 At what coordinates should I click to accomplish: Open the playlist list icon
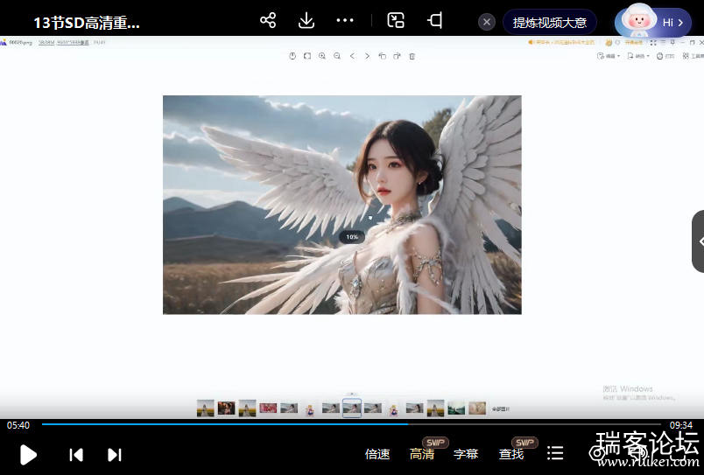555,453
